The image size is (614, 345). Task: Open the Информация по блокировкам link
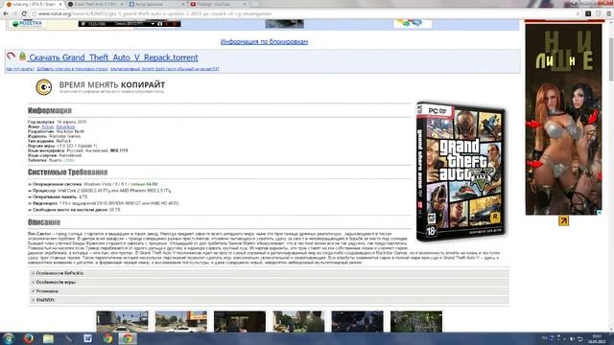[264, 41]
